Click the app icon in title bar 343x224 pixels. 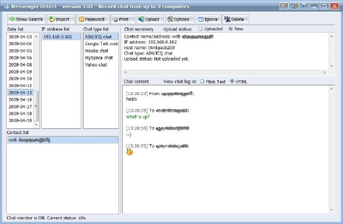coord(6,6)
